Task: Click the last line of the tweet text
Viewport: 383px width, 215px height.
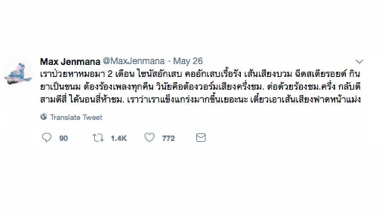Action: point(200,99)
